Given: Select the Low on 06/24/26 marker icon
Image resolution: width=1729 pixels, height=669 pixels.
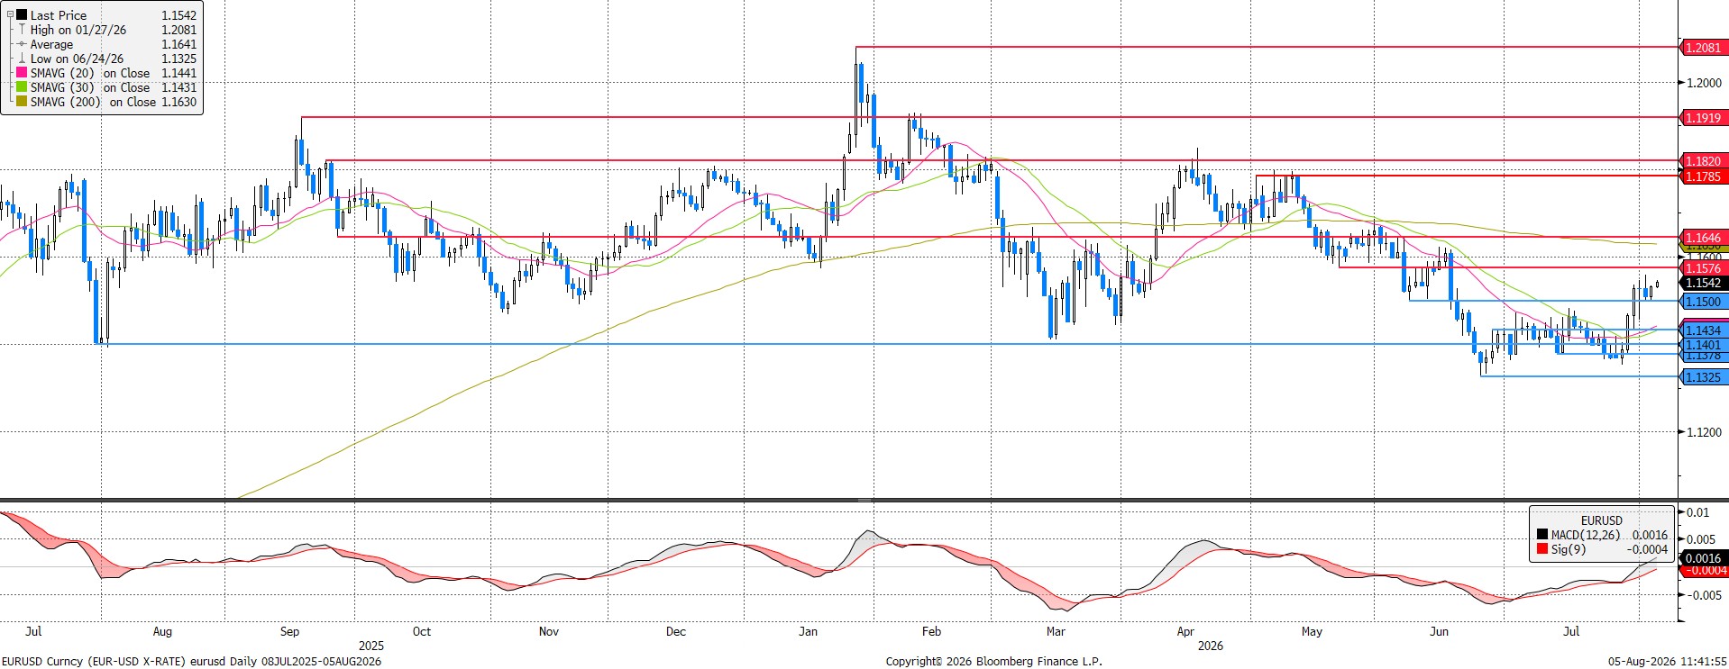Looking at the screenshot, I should coord(22,59).
